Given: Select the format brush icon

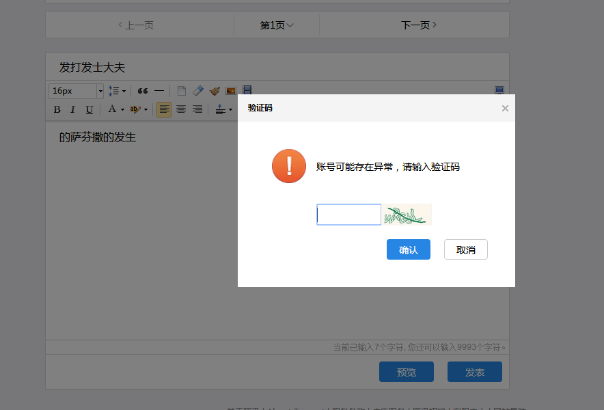Looking at the screenshot, I should (212, 90).
